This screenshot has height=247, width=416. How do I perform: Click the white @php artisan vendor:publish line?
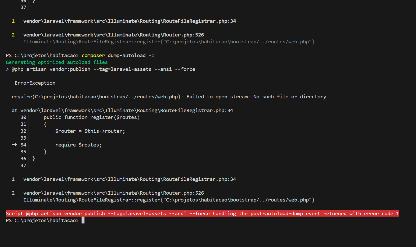pyautogui.click(x=103, y=69)
